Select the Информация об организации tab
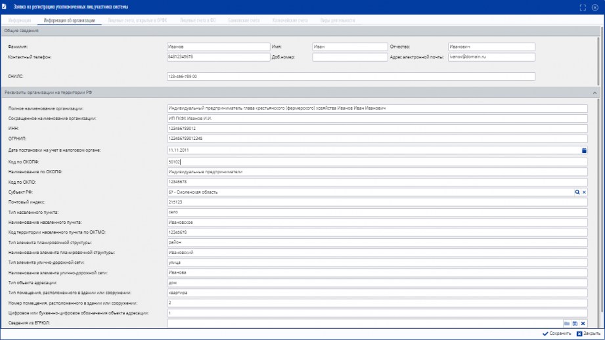605x340 pixels. (x=70, y=20)
